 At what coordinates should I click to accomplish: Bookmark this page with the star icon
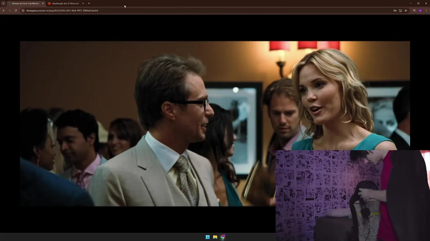[x=406, y=10]
